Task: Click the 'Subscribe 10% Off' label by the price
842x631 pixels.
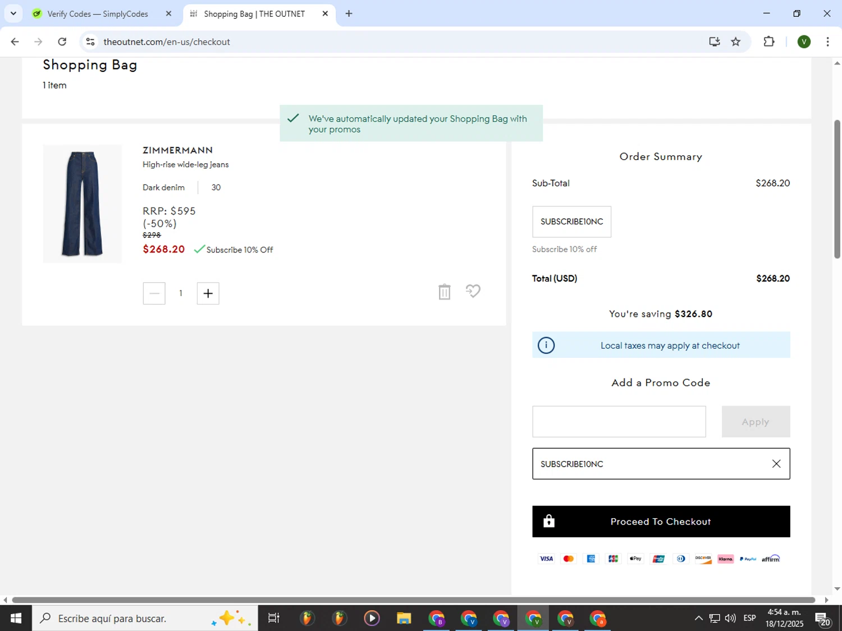Action: (x=240, y=250)
